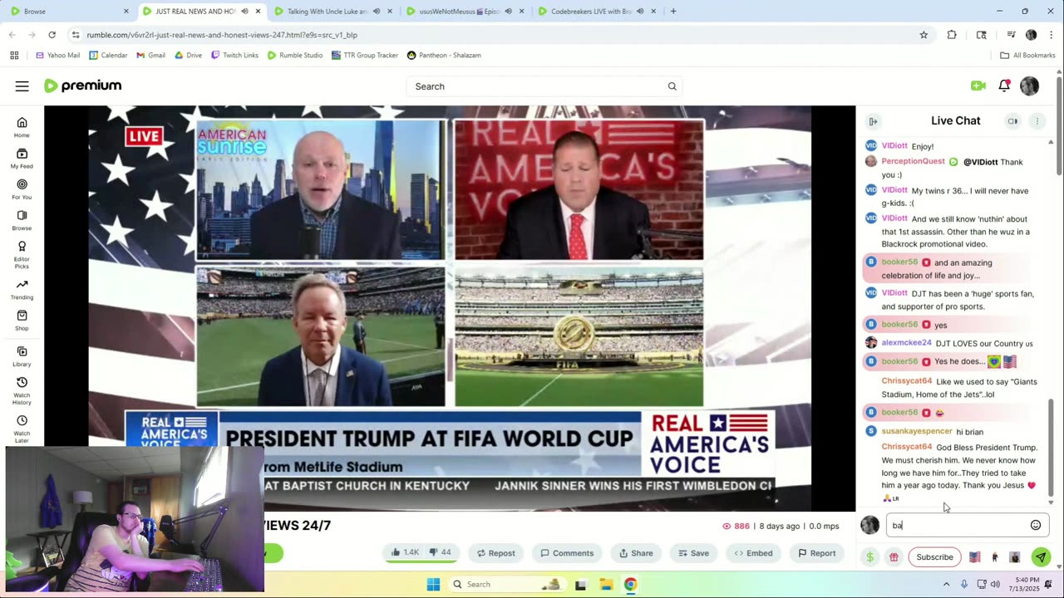This screenshot has height=598, width=1064.
Task: Select the Browse icon in the sidebar
Action: [22, 220]
